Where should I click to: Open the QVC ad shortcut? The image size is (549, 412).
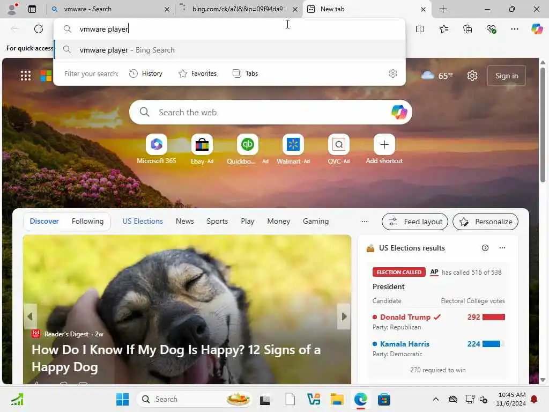(x=339, y=149)
